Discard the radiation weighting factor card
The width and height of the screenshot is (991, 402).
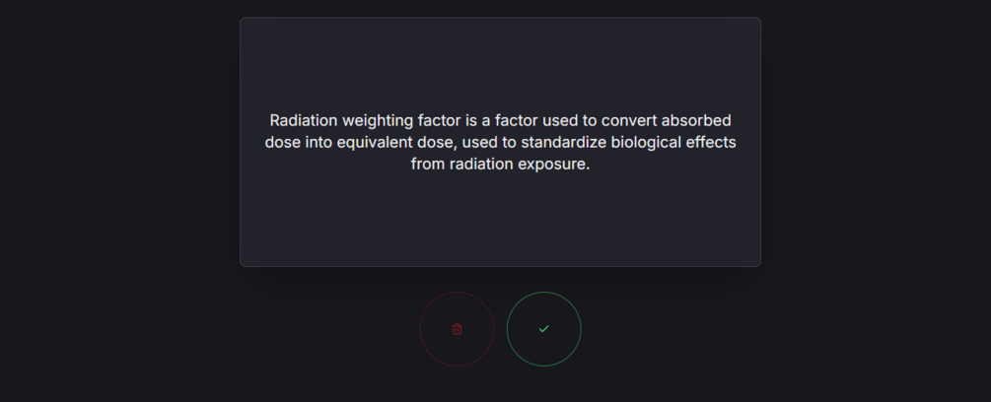[457, 329]
